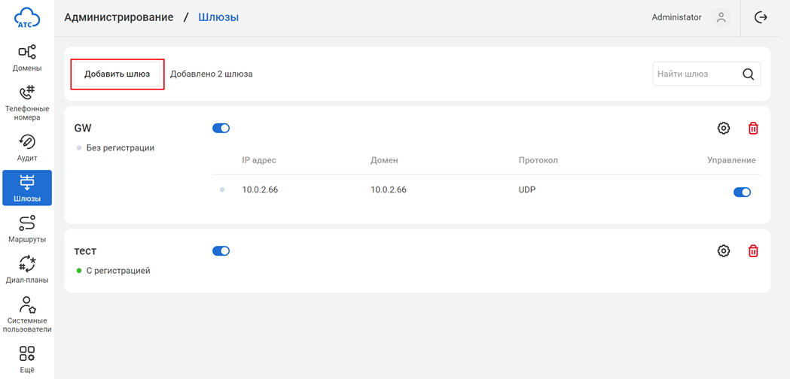Navigate to Диал-планы
The width and height of the screenshot is (790, 379).
[27, 269]
